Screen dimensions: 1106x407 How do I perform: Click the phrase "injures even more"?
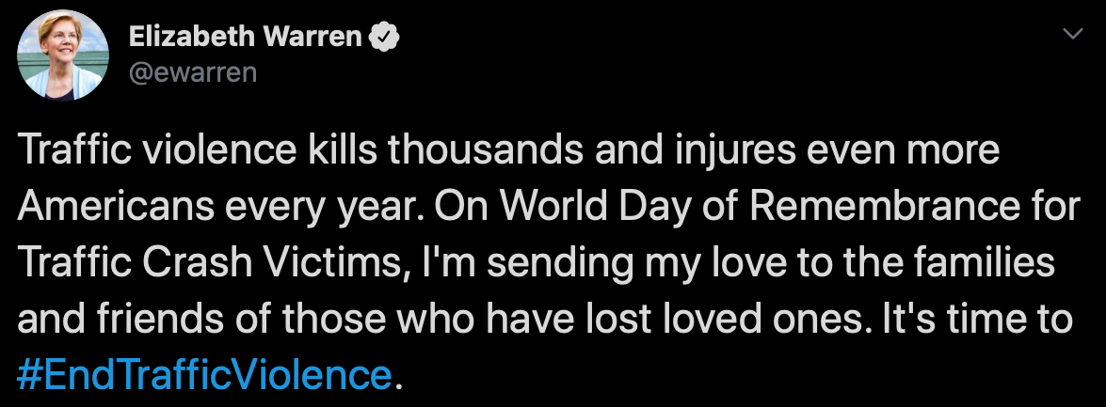tap(785, 151)
